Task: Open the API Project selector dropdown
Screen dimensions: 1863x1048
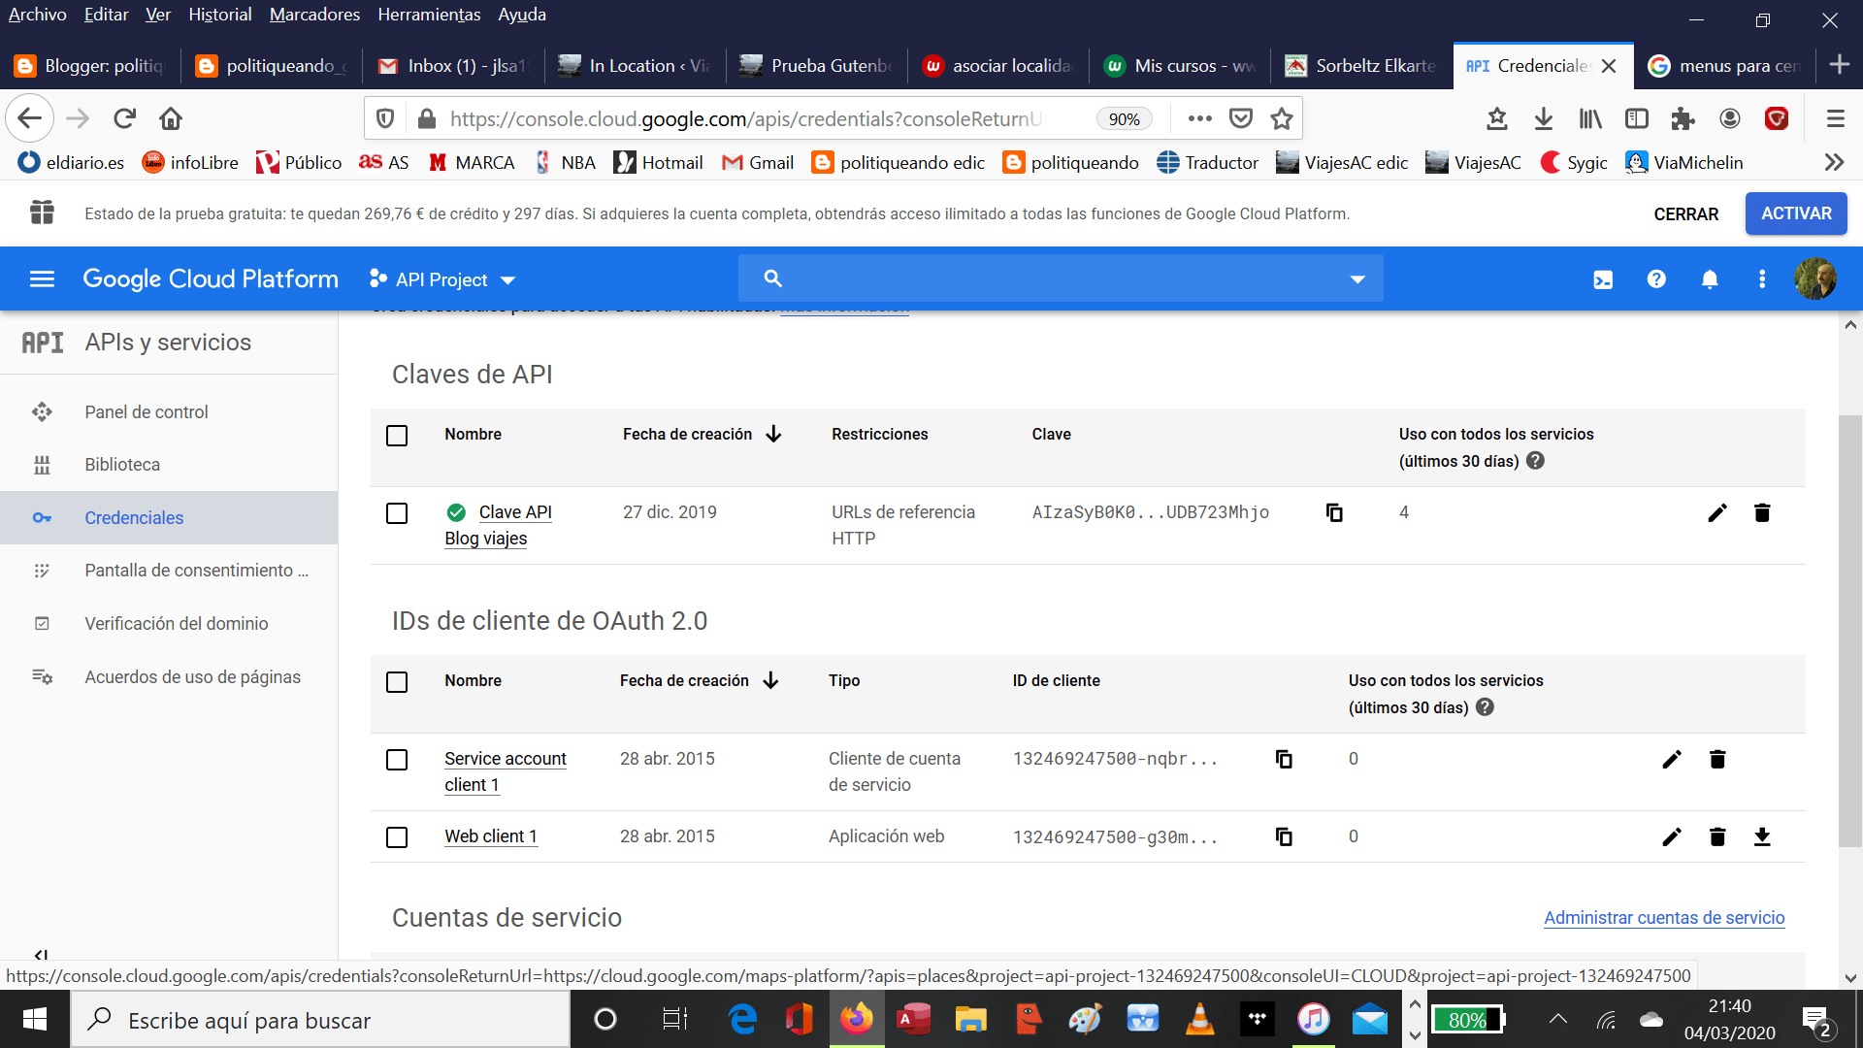Action: coord(442,279)
